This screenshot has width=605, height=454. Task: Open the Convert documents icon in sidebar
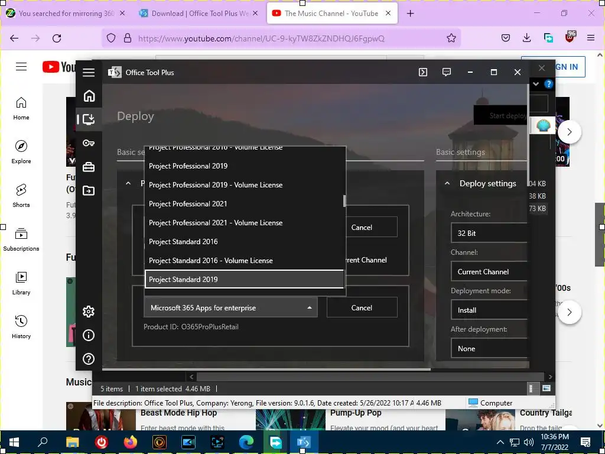click(89, 190)
